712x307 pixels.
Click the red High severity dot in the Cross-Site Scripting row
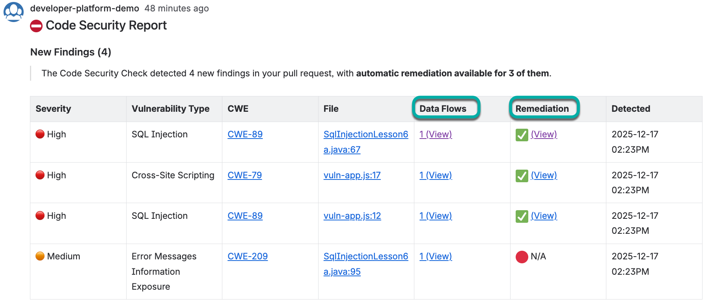pyautogui.click(x=40, y=175)
